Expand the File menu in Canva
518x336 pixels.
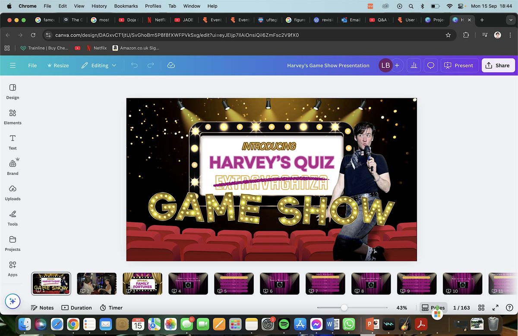tap(32, 65)
